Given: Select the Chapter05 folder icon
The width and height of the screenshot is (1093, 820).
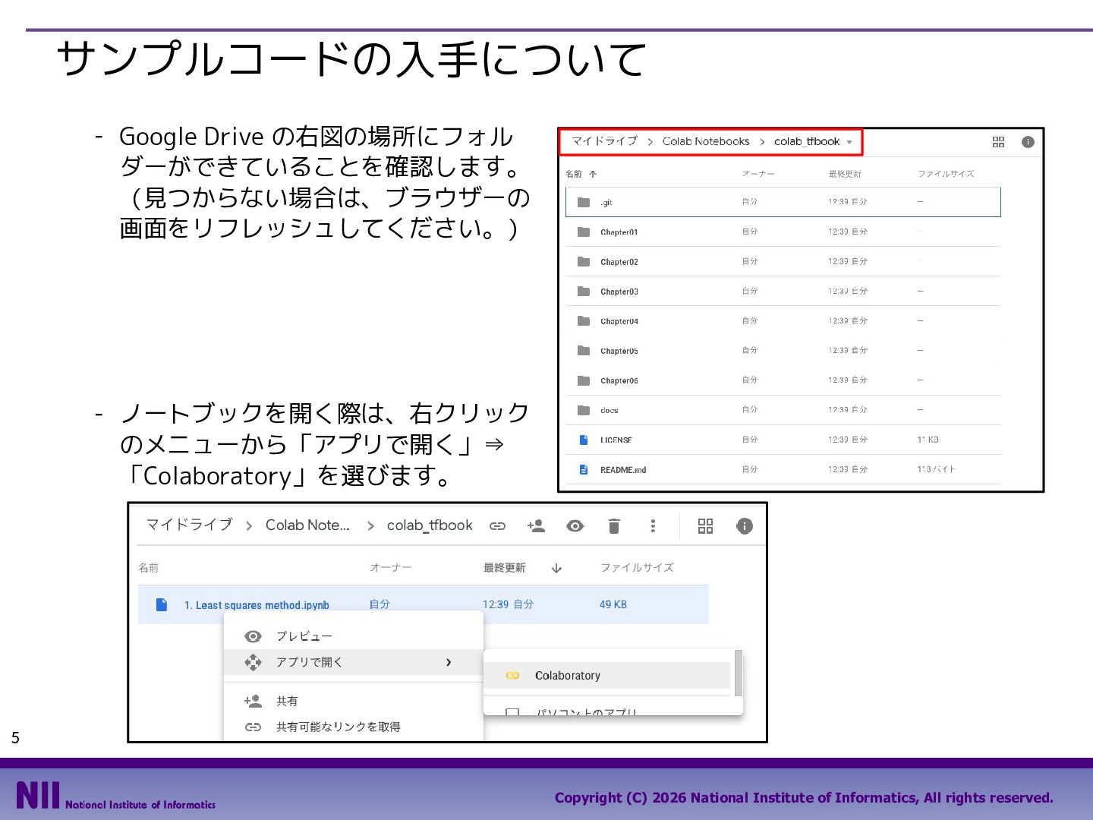Looking at the screenshot, I should pos(584,350).
